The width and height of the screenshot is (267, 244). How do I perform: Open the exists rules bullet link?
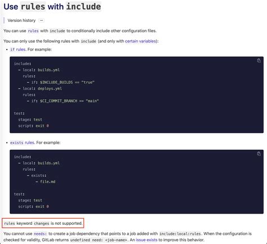pyautogui.click(x=22, y=143)
